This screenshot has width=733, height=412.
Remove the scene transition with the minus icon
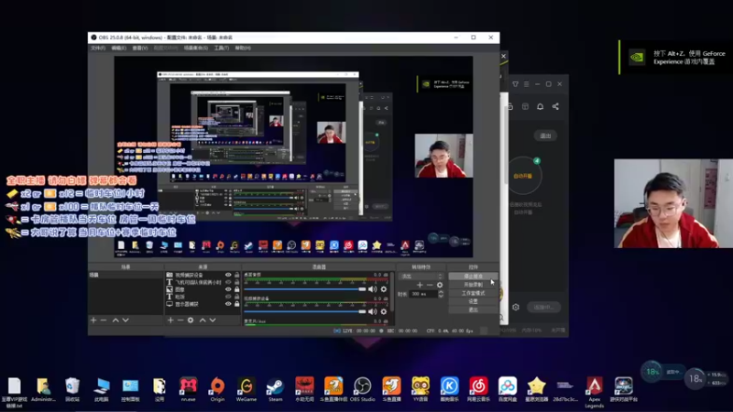[430, 285]
